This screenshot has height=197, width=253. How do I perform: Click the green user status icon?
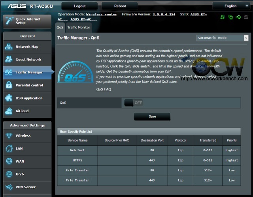223,17
